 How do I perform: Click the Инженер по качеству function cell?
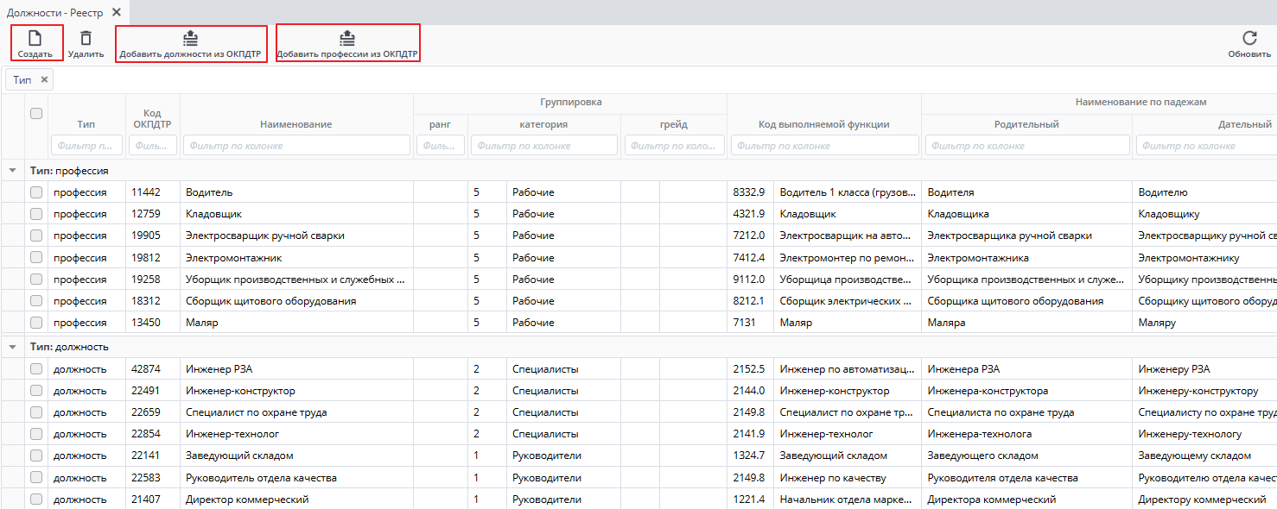[x=848, y=477]
